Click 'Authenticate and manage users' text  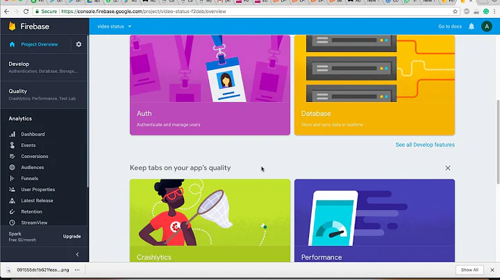click(168, 125)
